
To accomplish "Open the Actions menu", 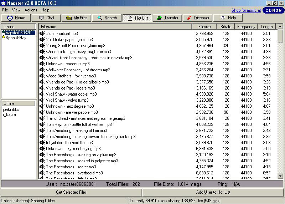I will point(31,10).
